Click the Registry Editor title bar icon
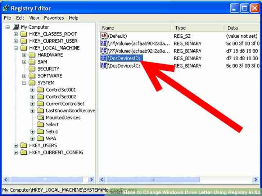This screenshot has height=196, width=262. click(6, 8)
